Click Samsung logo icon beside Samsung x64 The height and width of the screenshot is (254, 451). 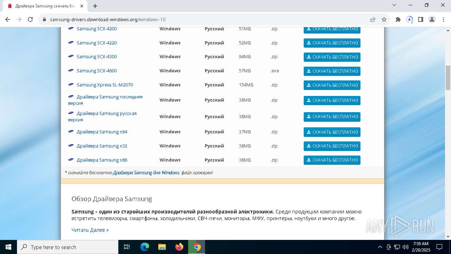point(71,131)
